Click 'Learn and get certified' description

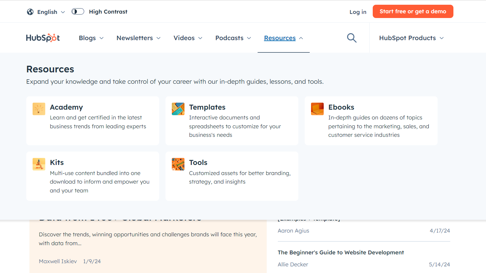[98, 122]
